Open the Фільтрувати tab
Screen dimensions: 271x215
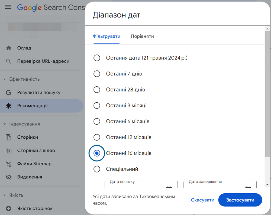pyautogui.click(x=107, y=36)
